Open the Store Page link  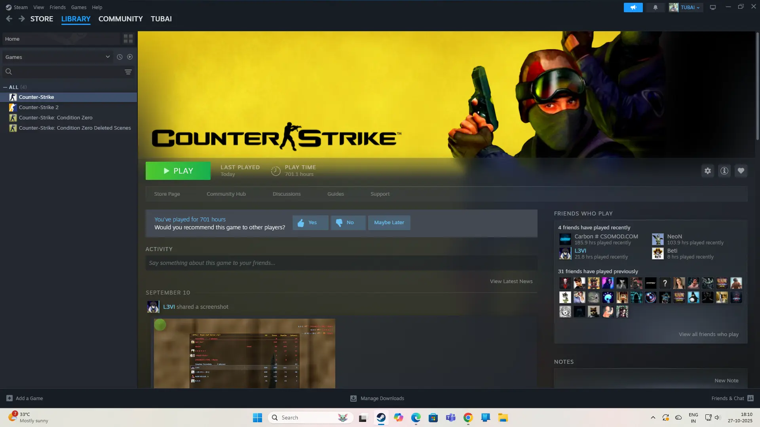pos(167,194)
